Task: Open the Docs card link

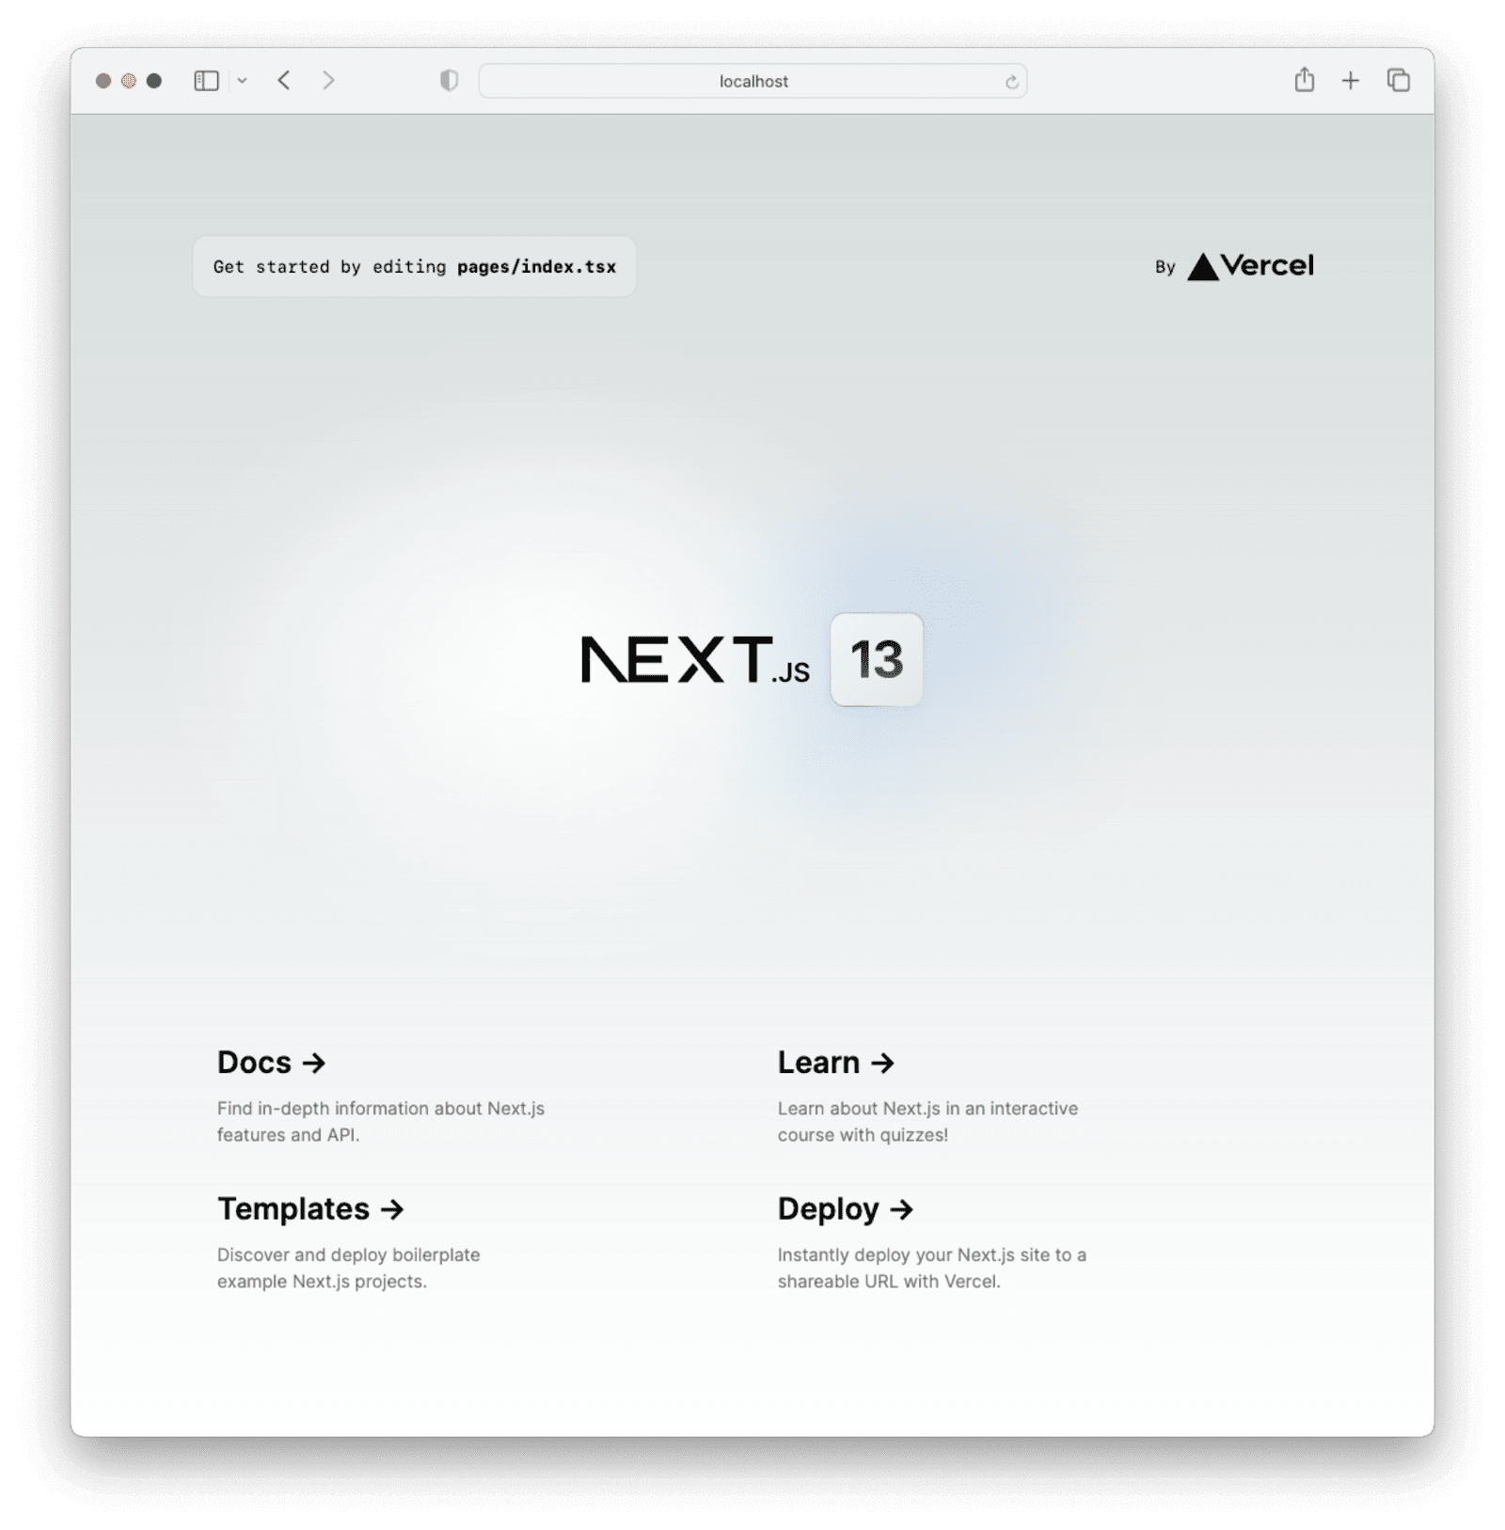Action: (x=272, y=1062)
